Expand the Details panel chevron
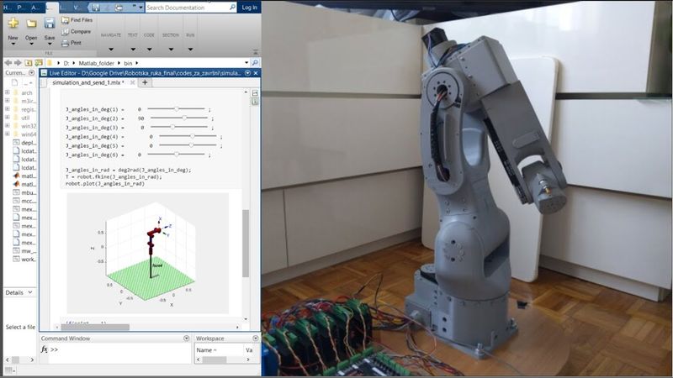 click(30, 292)
